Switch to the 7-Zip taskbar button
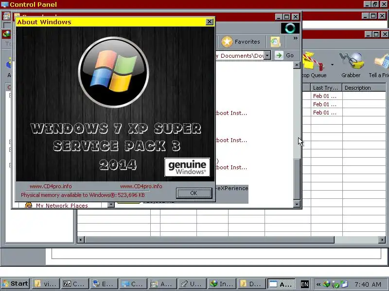Image resolution: width=389 pixels, height=291 pixels. [74, 284]
